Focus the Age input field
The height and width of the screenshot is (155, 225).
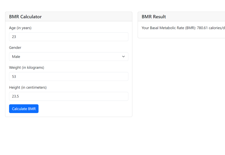[x=68, y=37]
